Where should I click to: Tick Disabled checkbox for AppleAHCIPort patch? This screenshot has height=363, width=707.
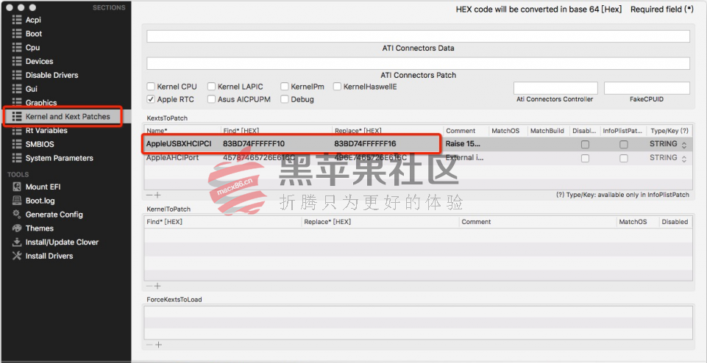pos(585,158)
